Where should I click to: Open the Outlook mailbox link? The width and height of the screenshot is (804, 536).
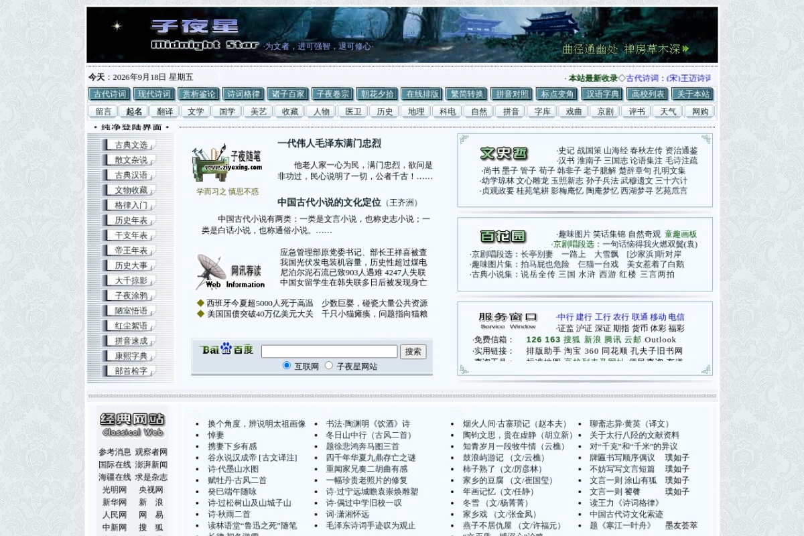point(660,340)
